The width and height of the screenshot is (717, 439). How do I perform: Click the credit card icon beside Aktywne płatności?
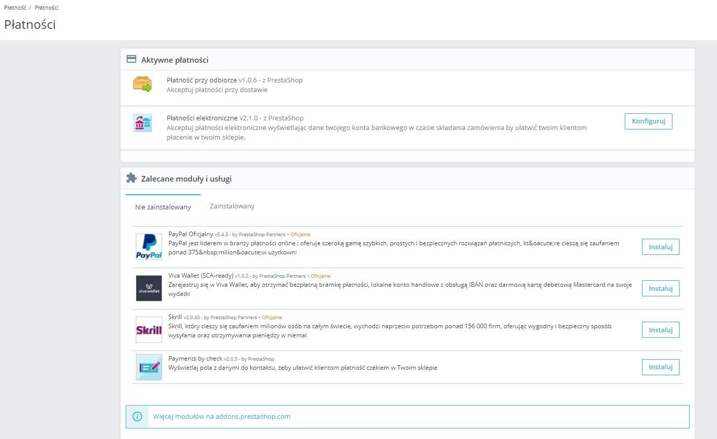pyautogui.click(x=131, y=59)
